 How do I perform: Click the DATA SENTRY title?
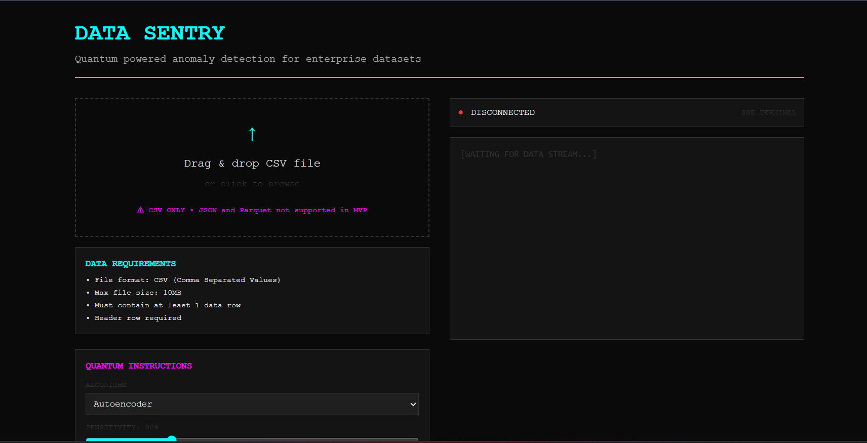point(150,33)
